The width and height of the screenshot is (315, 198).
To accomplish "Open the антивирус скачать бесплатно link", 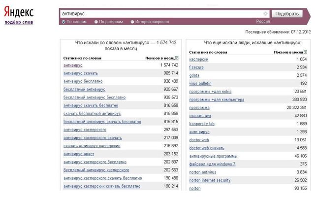I will 91,105.
